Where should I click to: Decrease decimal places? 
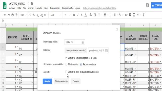coord(37,15)
